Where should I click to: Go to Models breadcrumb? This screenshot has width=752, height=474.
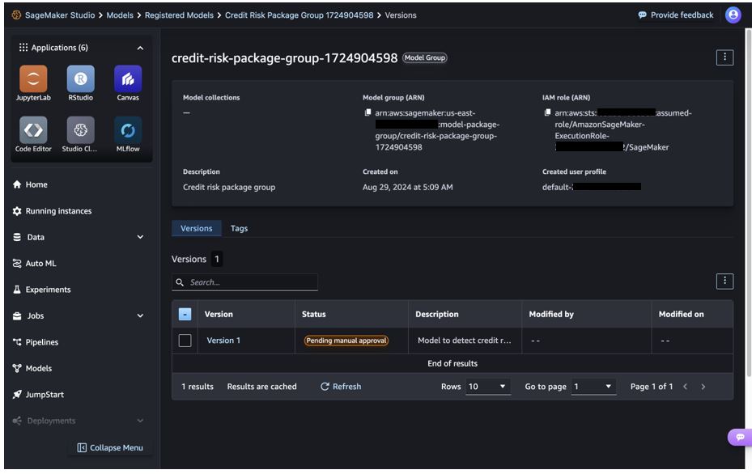[x=120, y=15]
